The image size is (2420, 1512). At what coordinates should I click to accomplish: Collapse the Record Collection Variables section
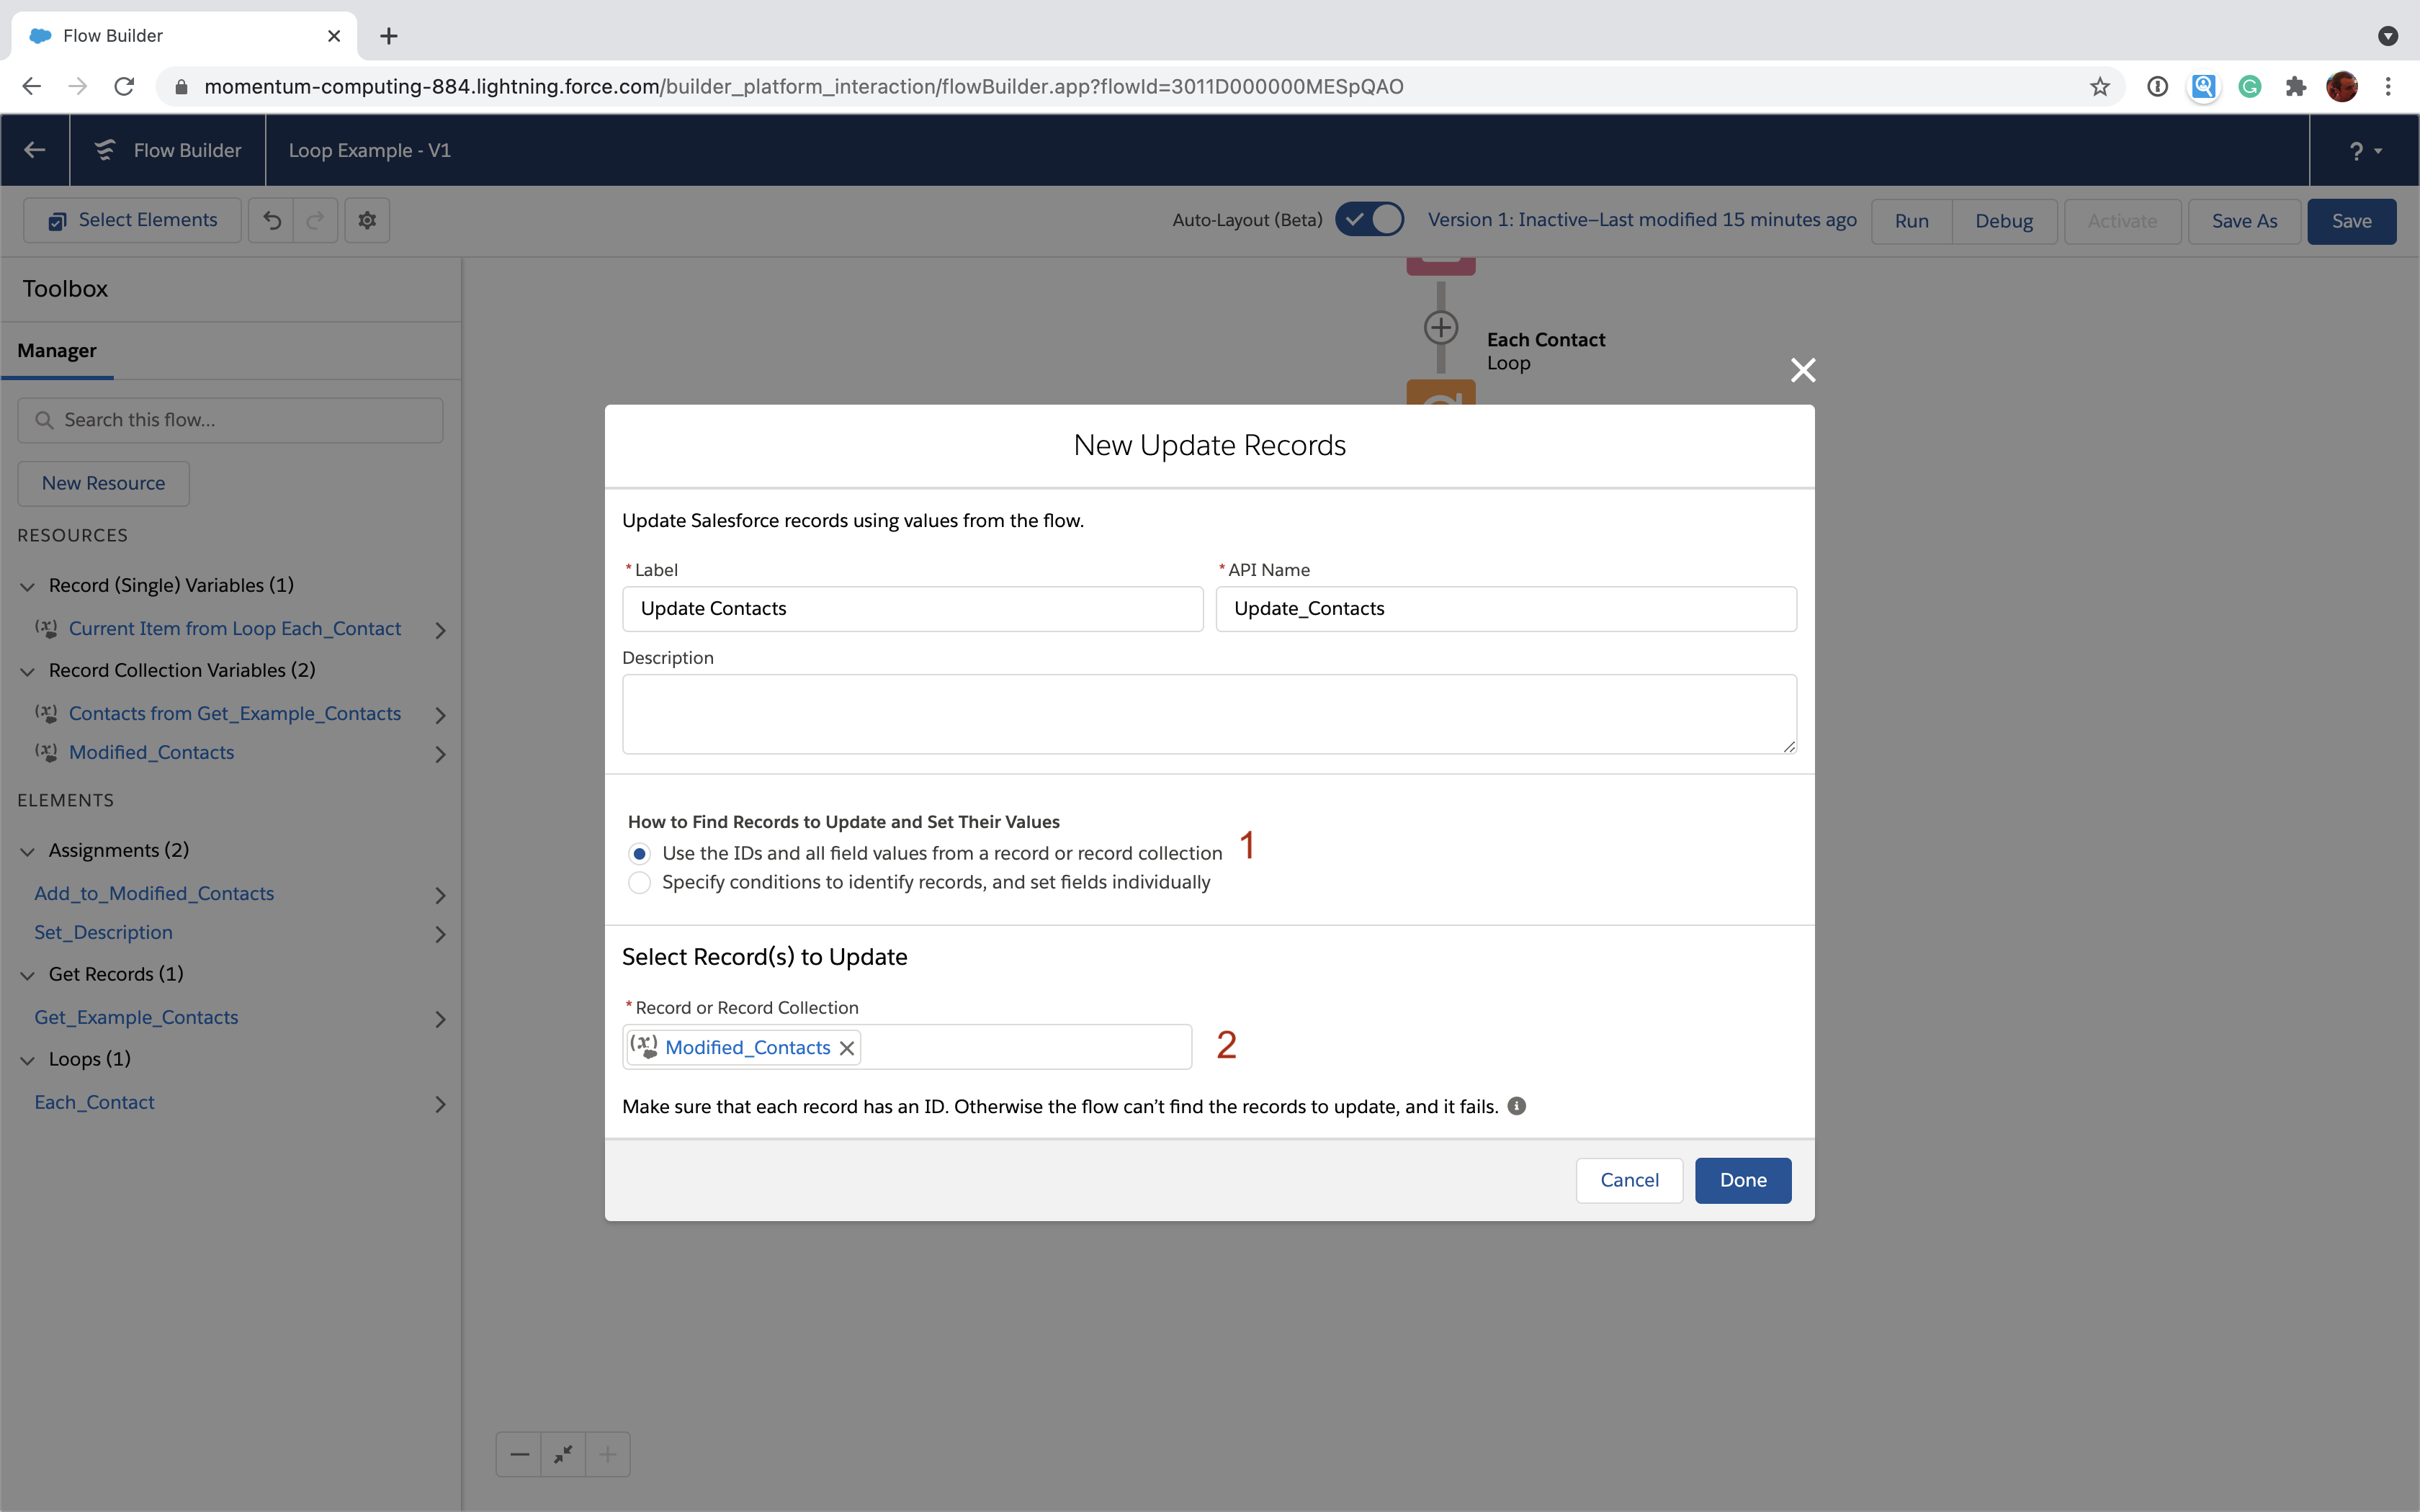point(27,671)
